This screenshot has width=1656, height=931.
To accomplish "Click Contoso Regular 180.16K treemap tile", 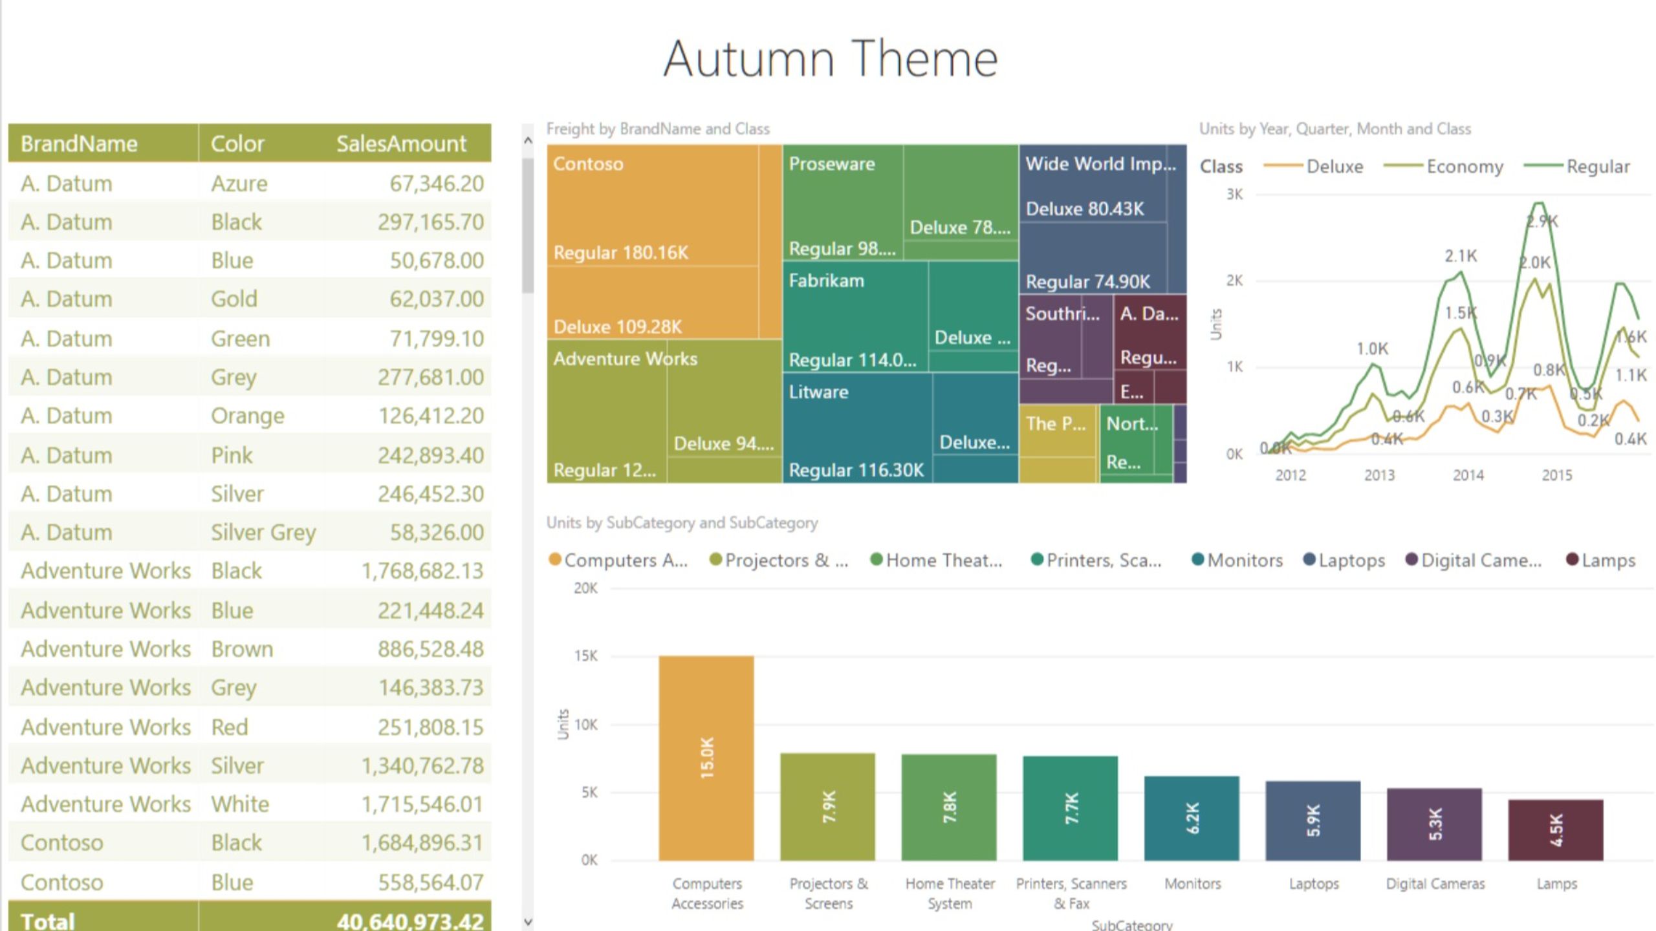I will click(x=652, y=205).
